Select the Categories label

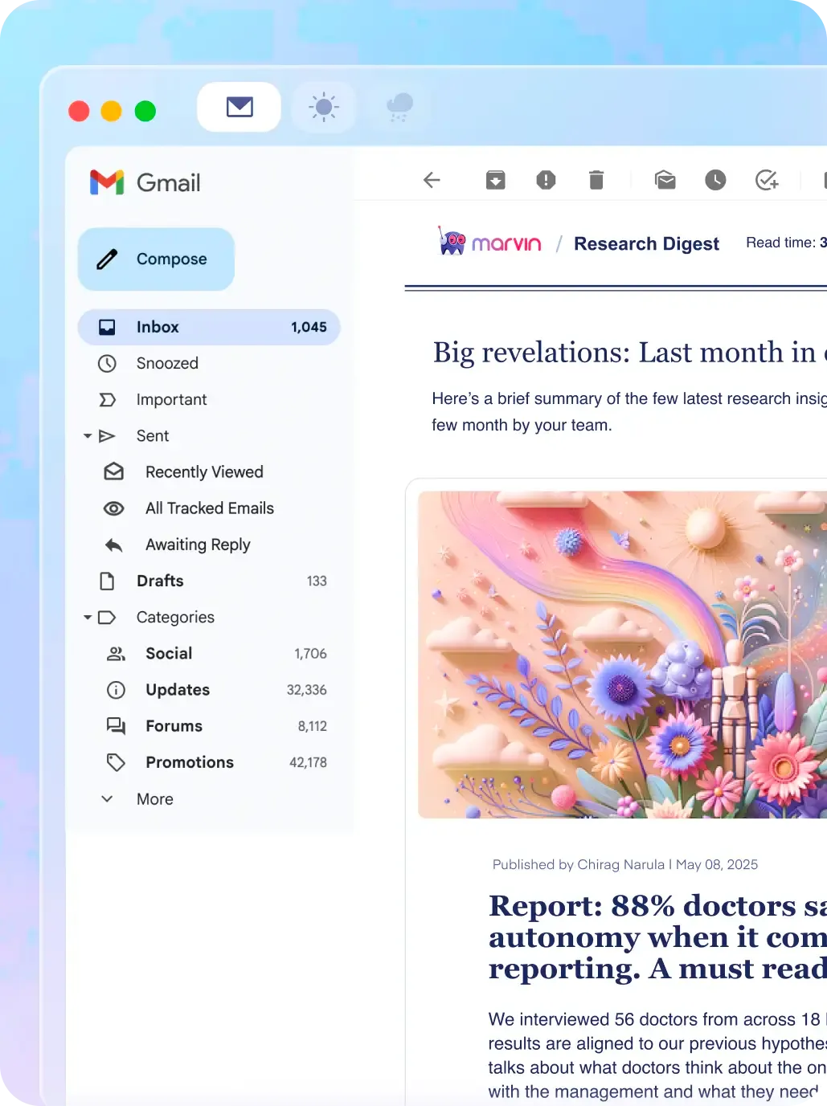click(175, 617)
